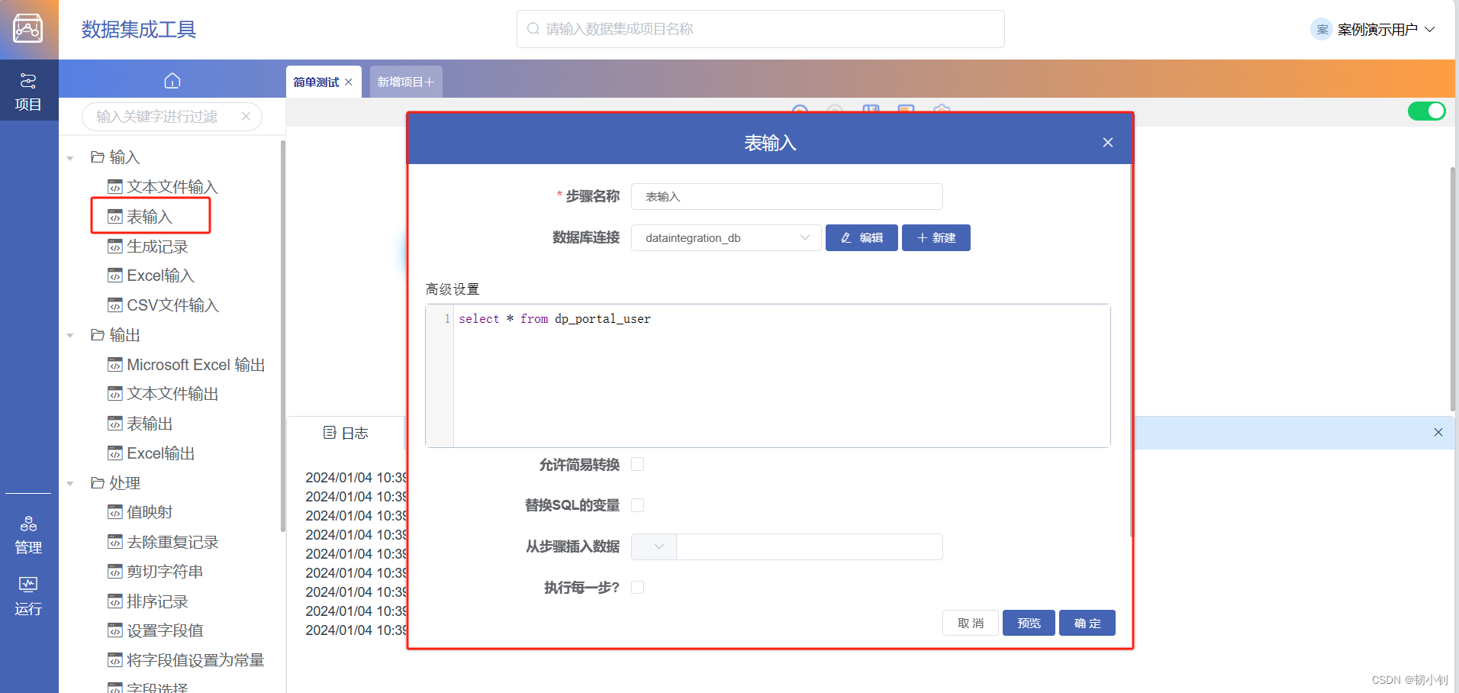Close the 简单测试 tab with its X
1459x693 pixels.
tap(349, 82)
